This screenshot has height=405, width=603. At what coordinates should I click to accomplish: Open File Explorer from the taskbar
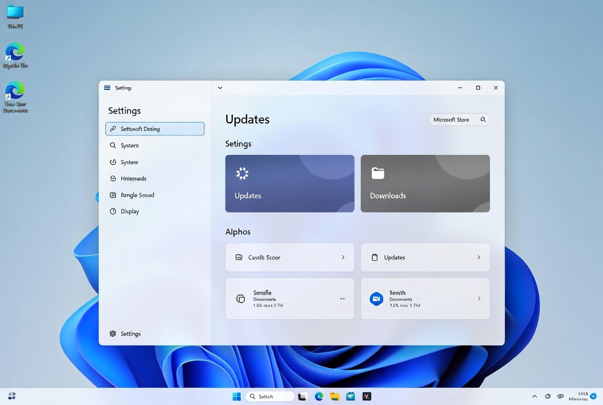(x=335, y=396)
